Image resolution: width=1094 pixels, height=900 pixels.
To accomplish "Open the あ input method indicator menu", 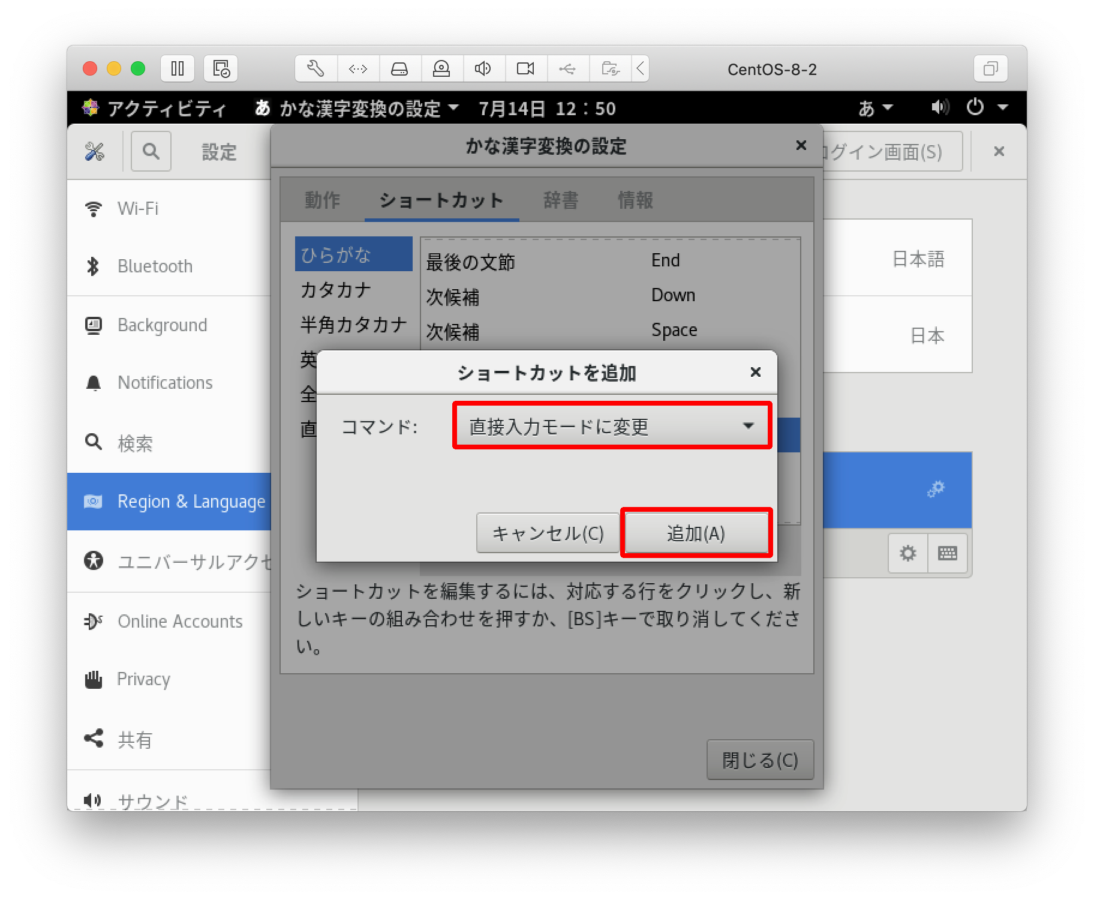I will point(876,108).
